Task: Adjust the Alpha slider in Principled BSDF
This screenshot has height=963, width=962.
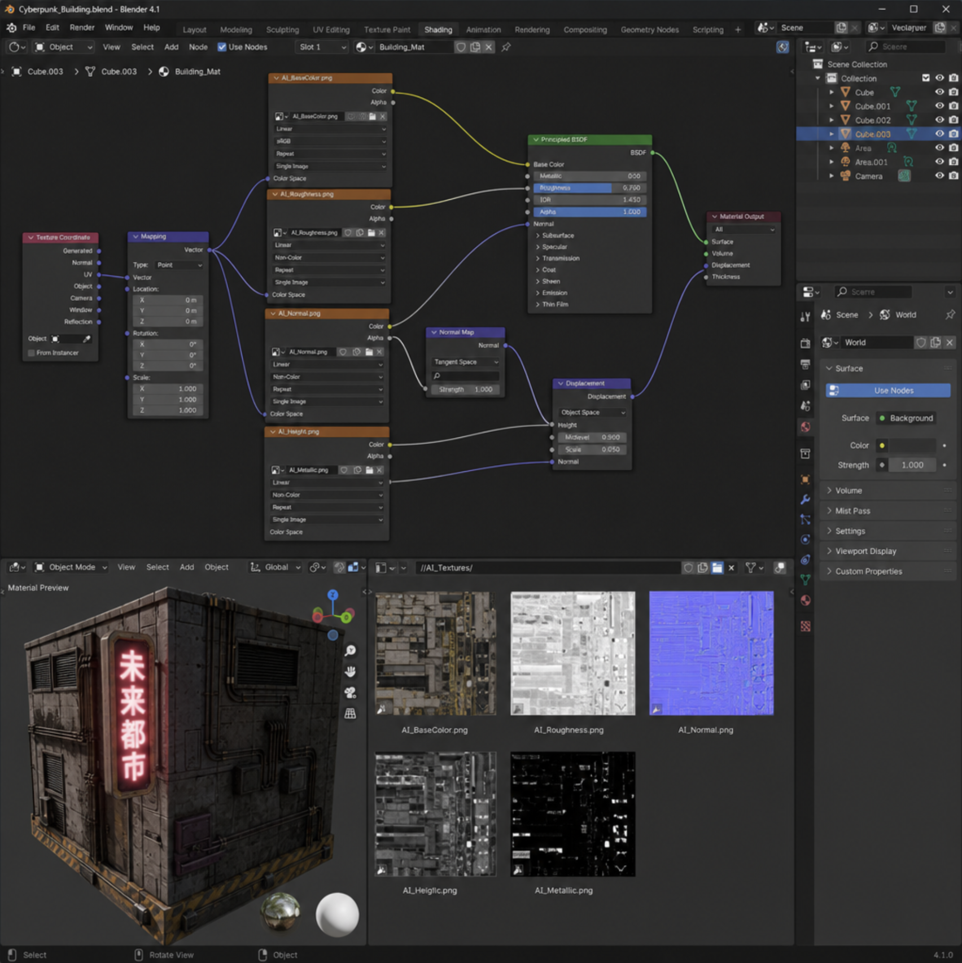Action: [x=589, y=212]
